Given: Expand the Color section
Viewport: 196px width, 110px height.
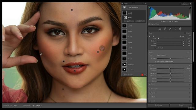Looking at the screenshot, I should point(150,85).
